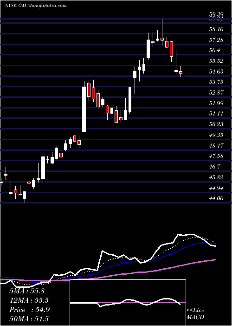
Task: Click the 58.16 price axis label
Action: 216,29
